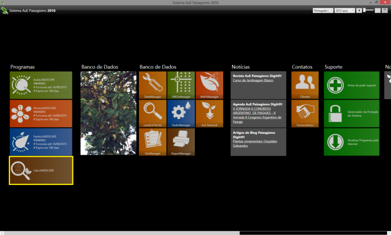Open ReportManager printer tile

pos(181,142)
